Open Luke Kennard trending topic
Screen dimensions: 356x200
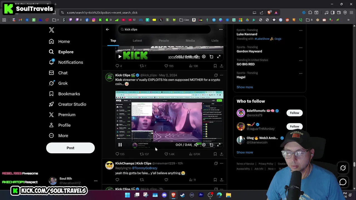(x=247, y=34)
